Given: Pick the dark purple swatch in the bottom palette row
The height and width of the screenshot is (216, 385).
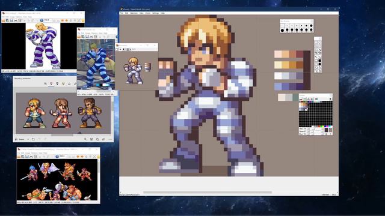Looking at the screenshot, I should (300, 86).
